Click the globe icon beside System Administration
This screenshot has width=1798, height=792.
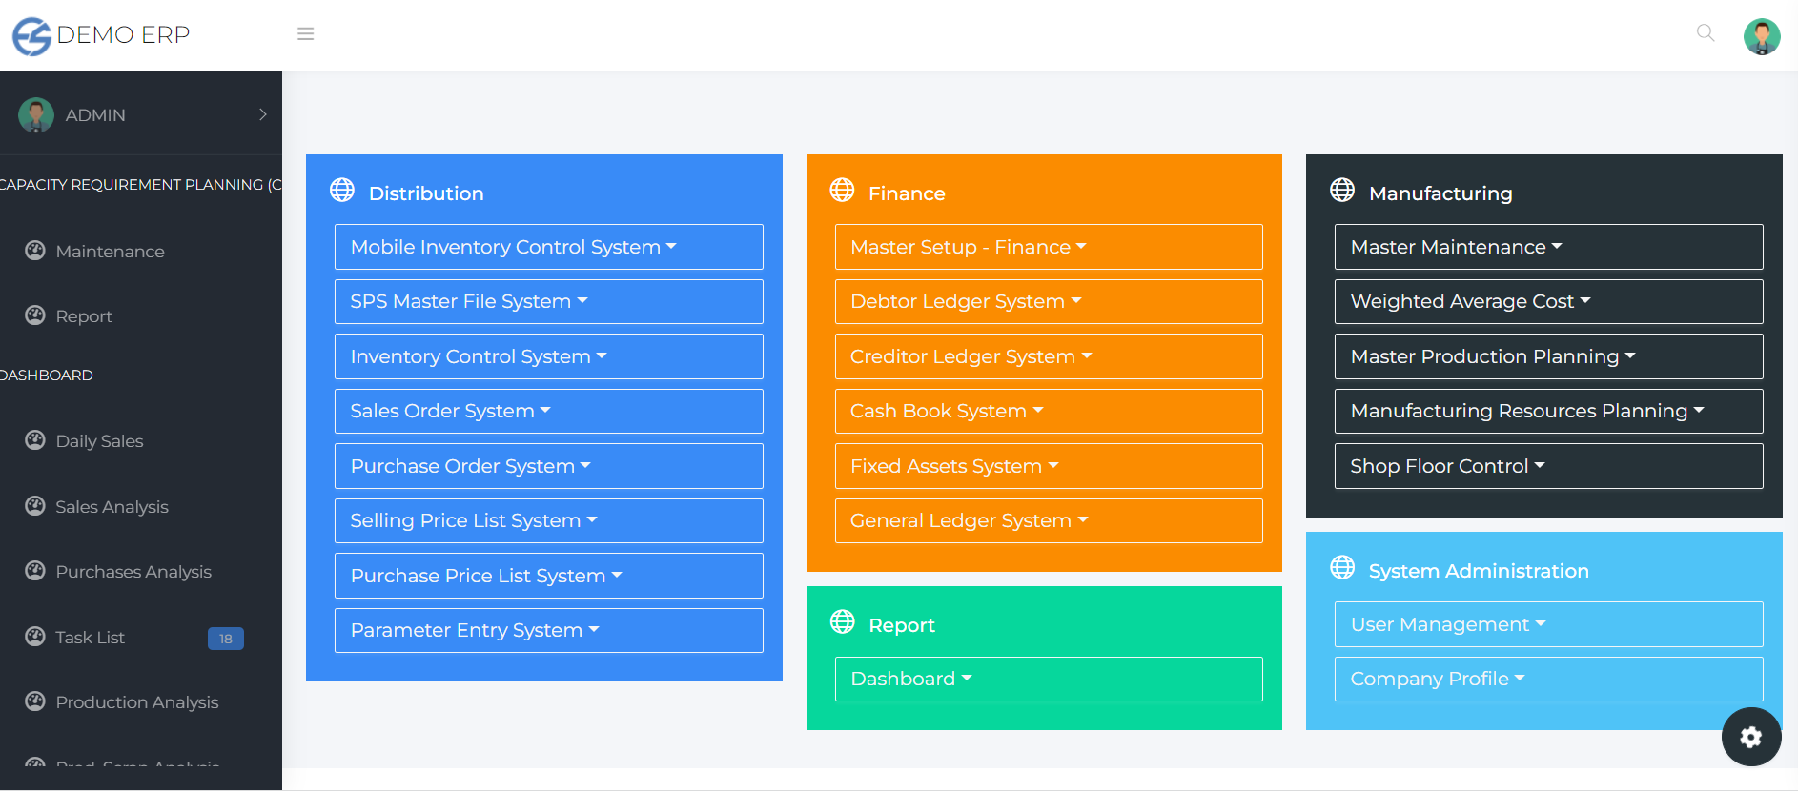click(1342, 568)
